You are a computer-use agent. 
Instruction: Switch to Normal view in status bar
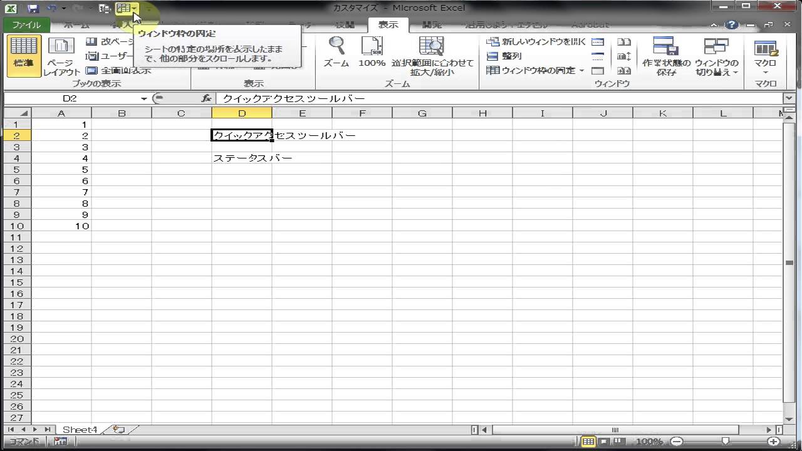tap(588, 442)
